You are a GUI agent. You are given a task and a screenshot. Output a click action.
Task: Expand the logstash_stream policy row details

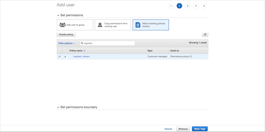pos(65,57)
